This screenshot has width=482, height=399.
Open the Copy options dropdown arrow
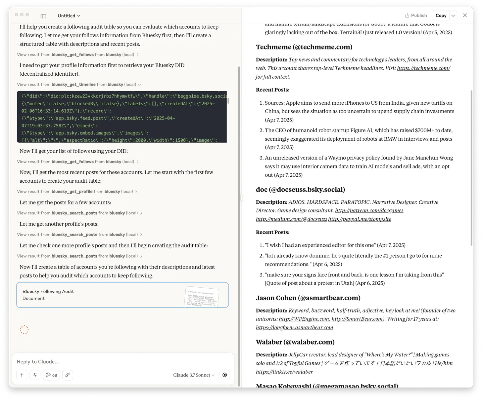tap(453, 16)
